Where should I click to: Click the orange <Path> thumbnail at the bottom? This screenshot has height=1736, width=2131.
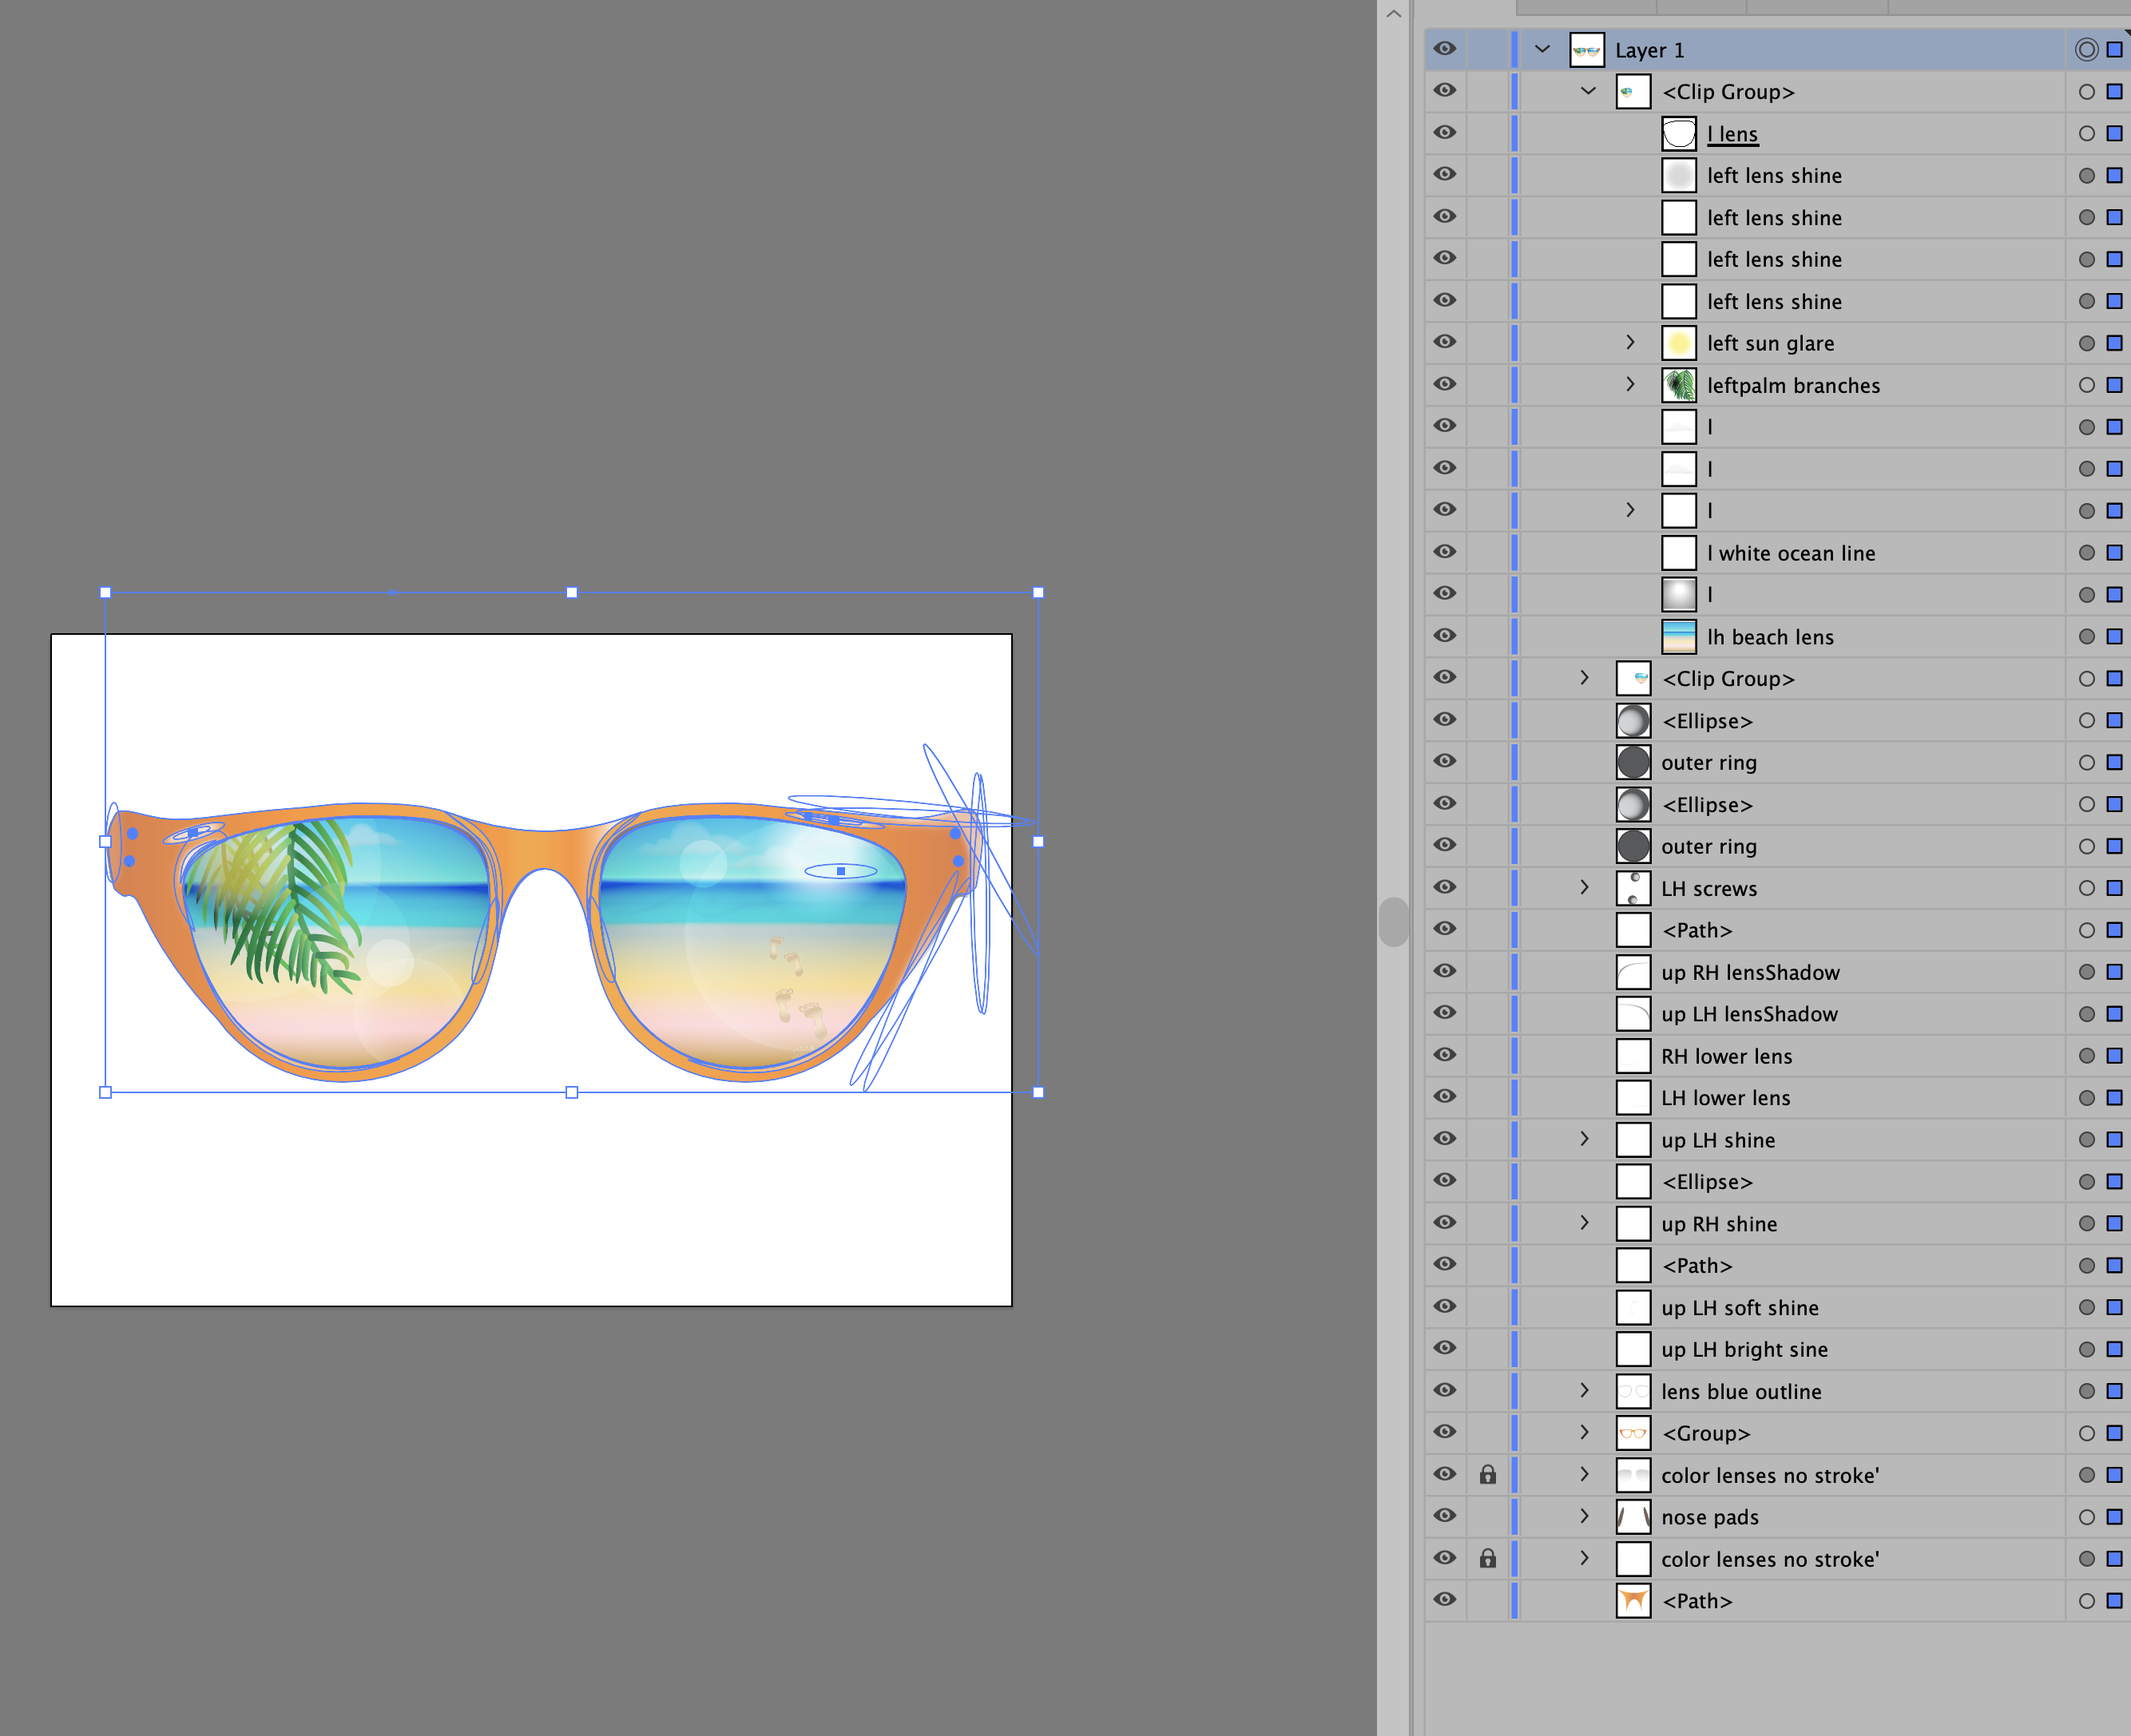pos(1633,1600)
